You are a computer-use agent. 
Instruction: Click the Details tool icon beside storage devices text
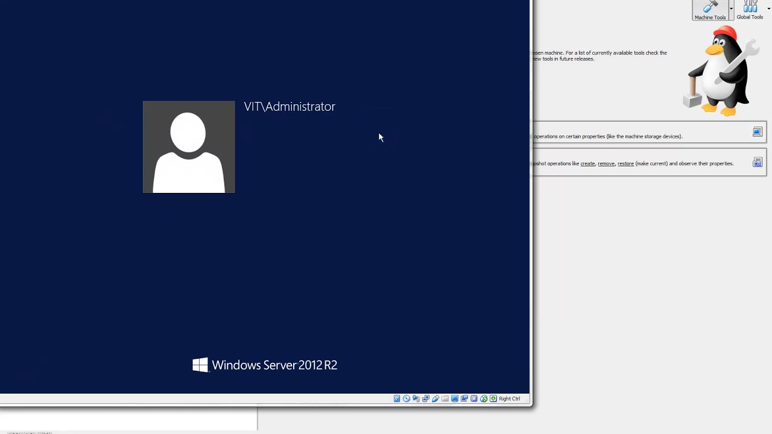click(758, 132)
